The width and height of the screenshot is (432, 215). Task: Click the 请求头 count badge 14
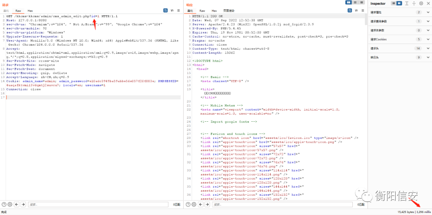(418, 48)
